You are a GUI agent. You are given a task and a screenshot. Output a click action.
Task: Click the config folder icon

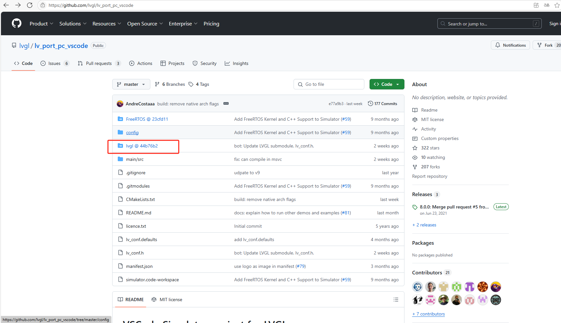pos(120,132)
